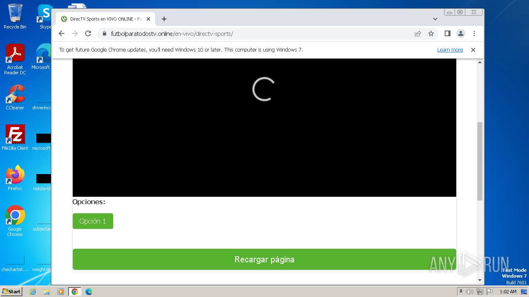The image size is (529, 297).
Task: Click the forward navigation arrow
Action: click(75, 33)
